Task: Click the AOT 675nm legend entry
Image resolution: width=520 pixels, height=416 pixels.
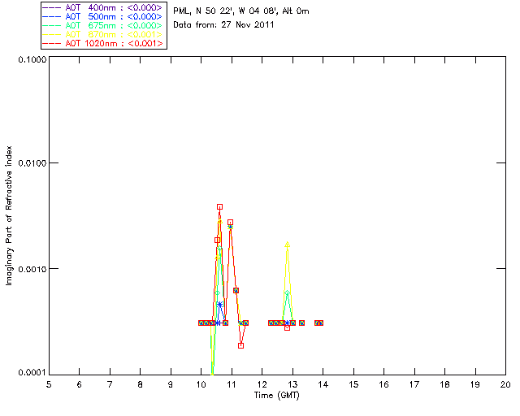Action: [x=103, y=25]
